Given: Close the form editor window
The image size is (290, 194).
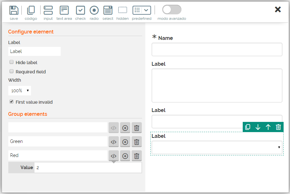Looking at the screenshot, I should [278, 10].
